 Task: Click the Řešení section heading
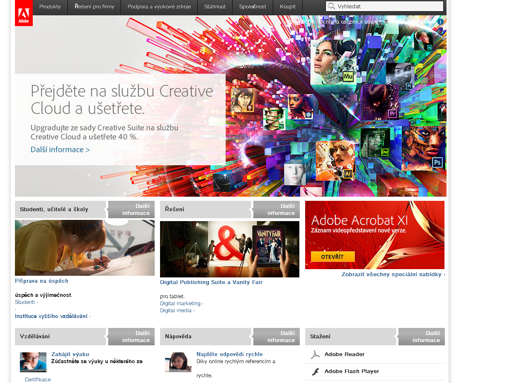175,210
